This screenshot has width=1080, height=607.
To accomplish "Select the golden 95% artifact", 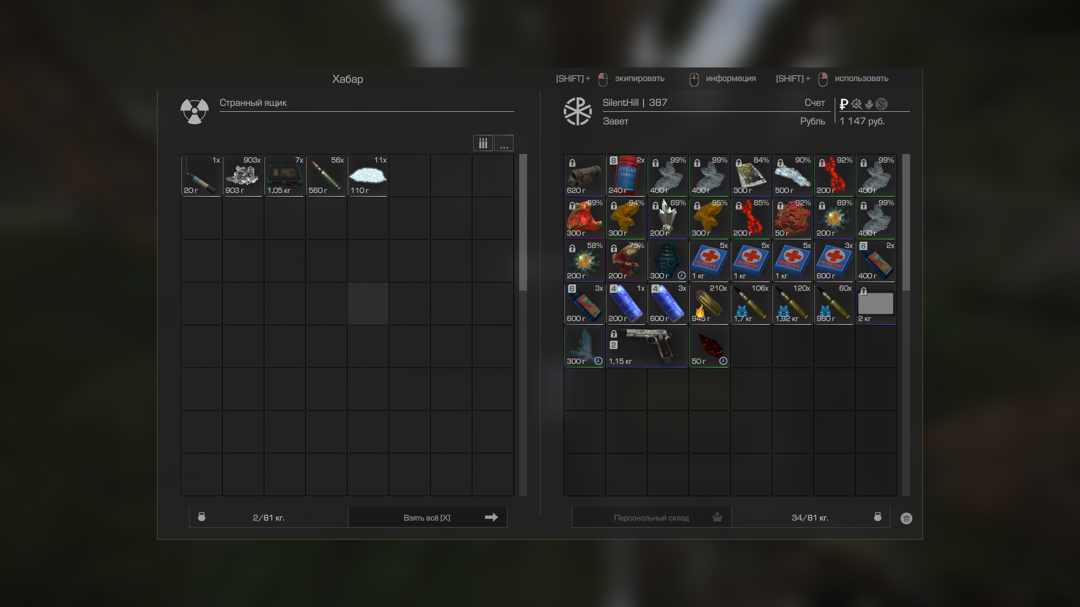I will [x=709, y=218].
